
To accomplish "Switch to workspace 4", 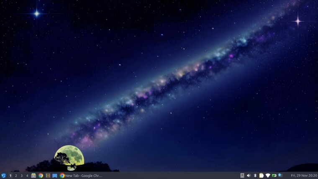I will (x=27, y=176).
